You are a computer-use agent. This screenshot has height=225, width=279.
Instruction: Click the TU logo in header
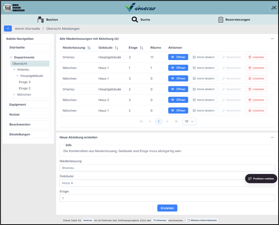click(x=14, y=8)
